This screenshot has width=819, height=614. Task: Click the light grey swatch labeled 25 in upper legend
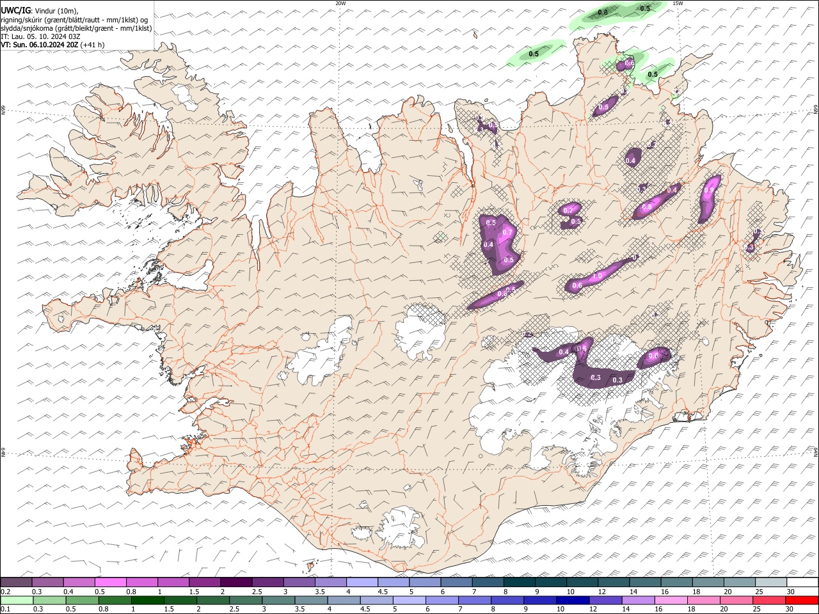(x=771, y=583)
